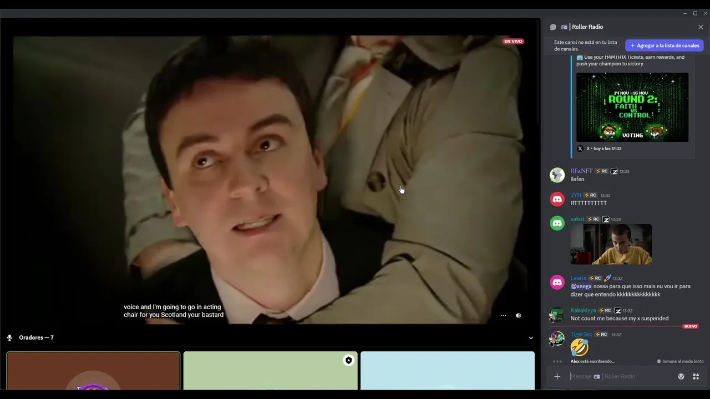Select the brown speaker tile

tap(93, 371)
